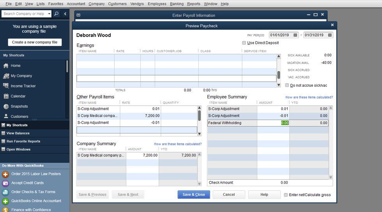Click Employee Summary 'How are these items calculated?' link

pos(309,97)
